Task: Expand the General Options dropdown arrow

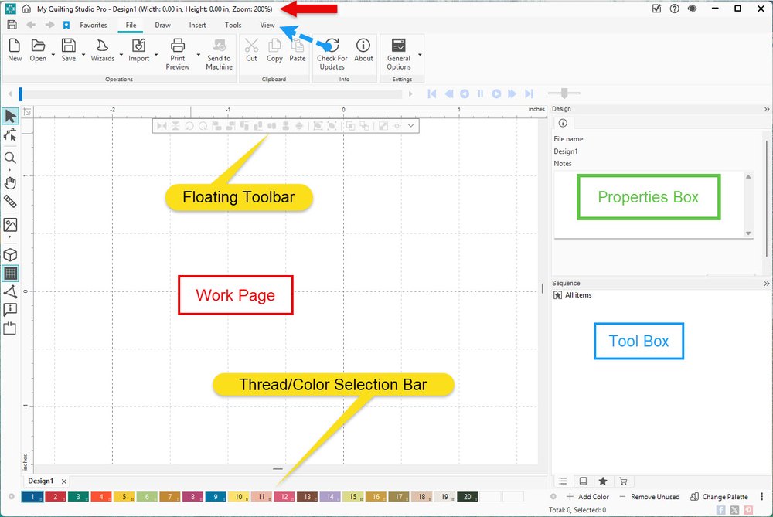Action: pos(420,55)
